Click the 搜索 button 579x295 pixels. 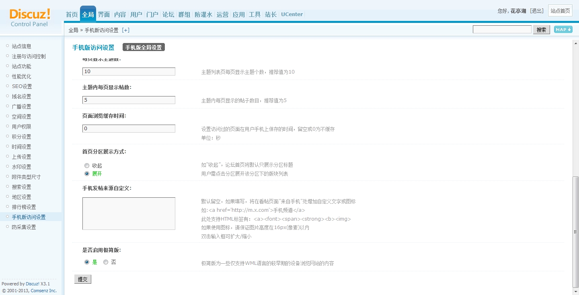[542, 30]
